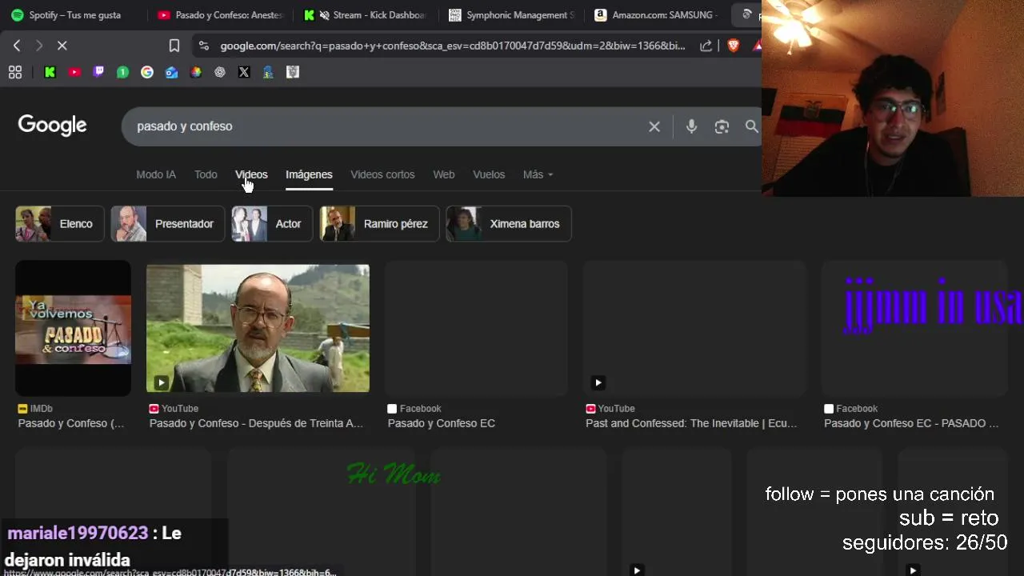Clear the search box with the X
This screenshot has height=576, width=1024.
(x=654, y=126)
